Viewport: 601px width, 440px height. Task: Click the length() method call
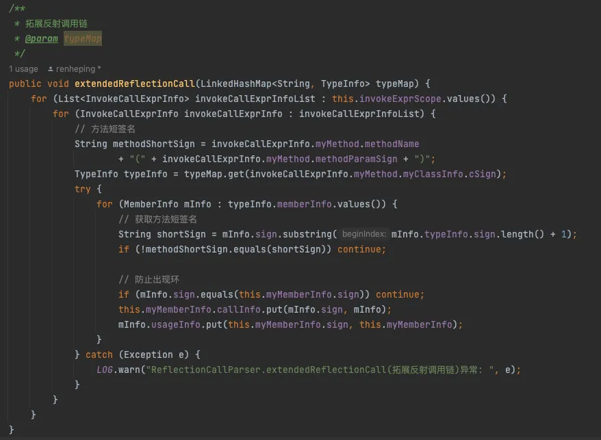[517, 234]
